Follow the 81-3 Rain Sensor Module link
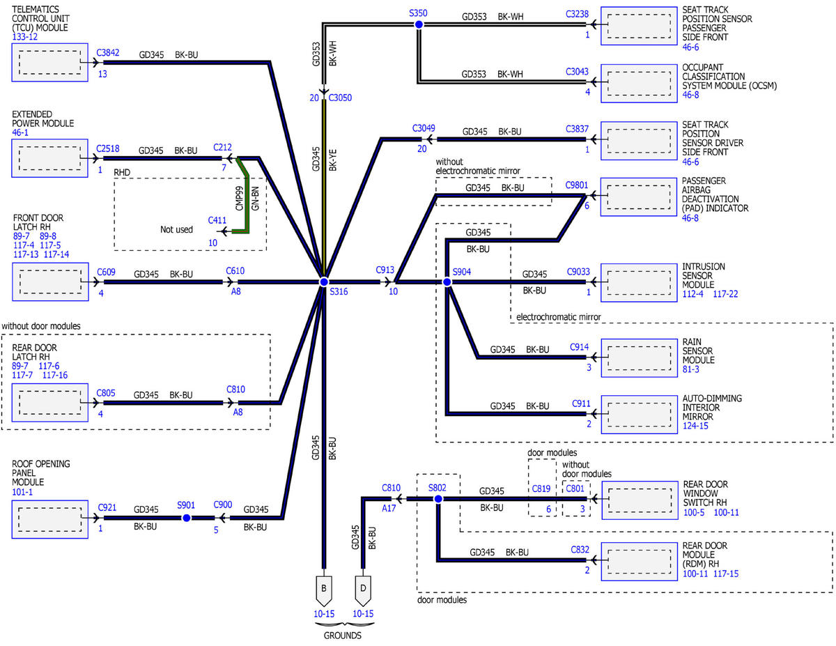Image resolution: width=836 pixels, height=646 pixels. [x=692, y=369]
